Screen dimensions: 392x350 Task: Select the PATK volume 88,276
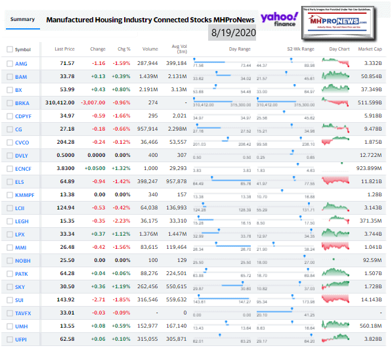149,274
